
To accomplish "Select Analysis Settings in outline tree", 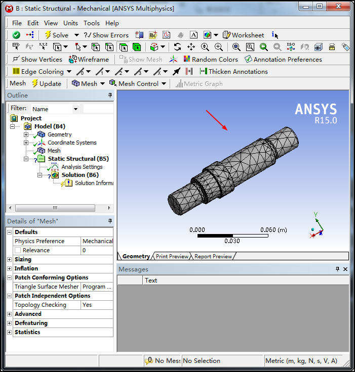I will (x=82, y=167).
